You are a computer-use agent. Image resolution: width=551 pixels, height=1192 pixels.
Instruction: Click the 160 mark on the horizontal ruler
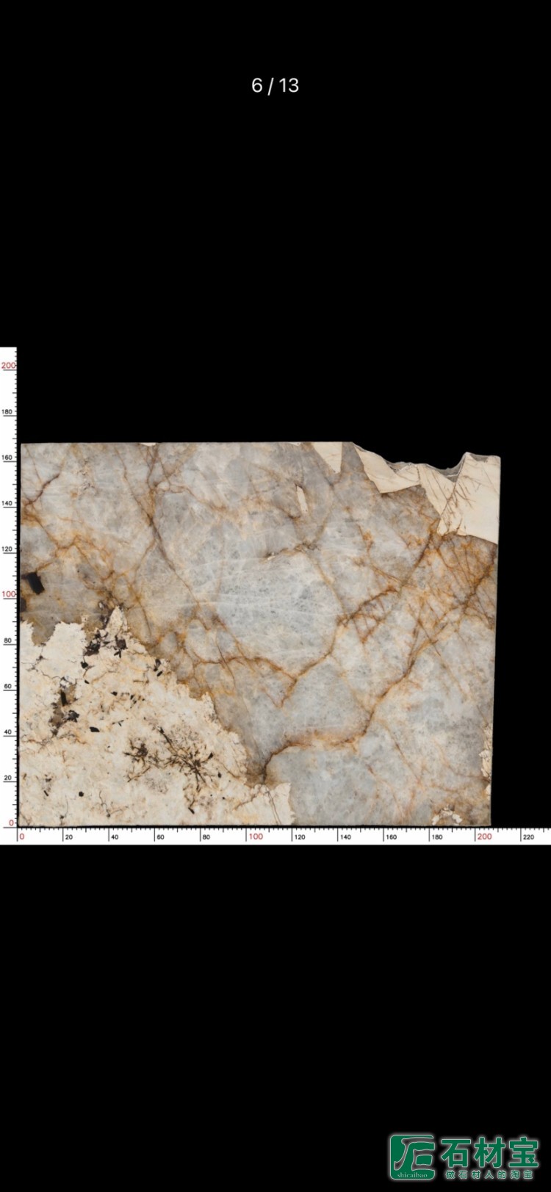pyautogui.click(x=391, y=837)
